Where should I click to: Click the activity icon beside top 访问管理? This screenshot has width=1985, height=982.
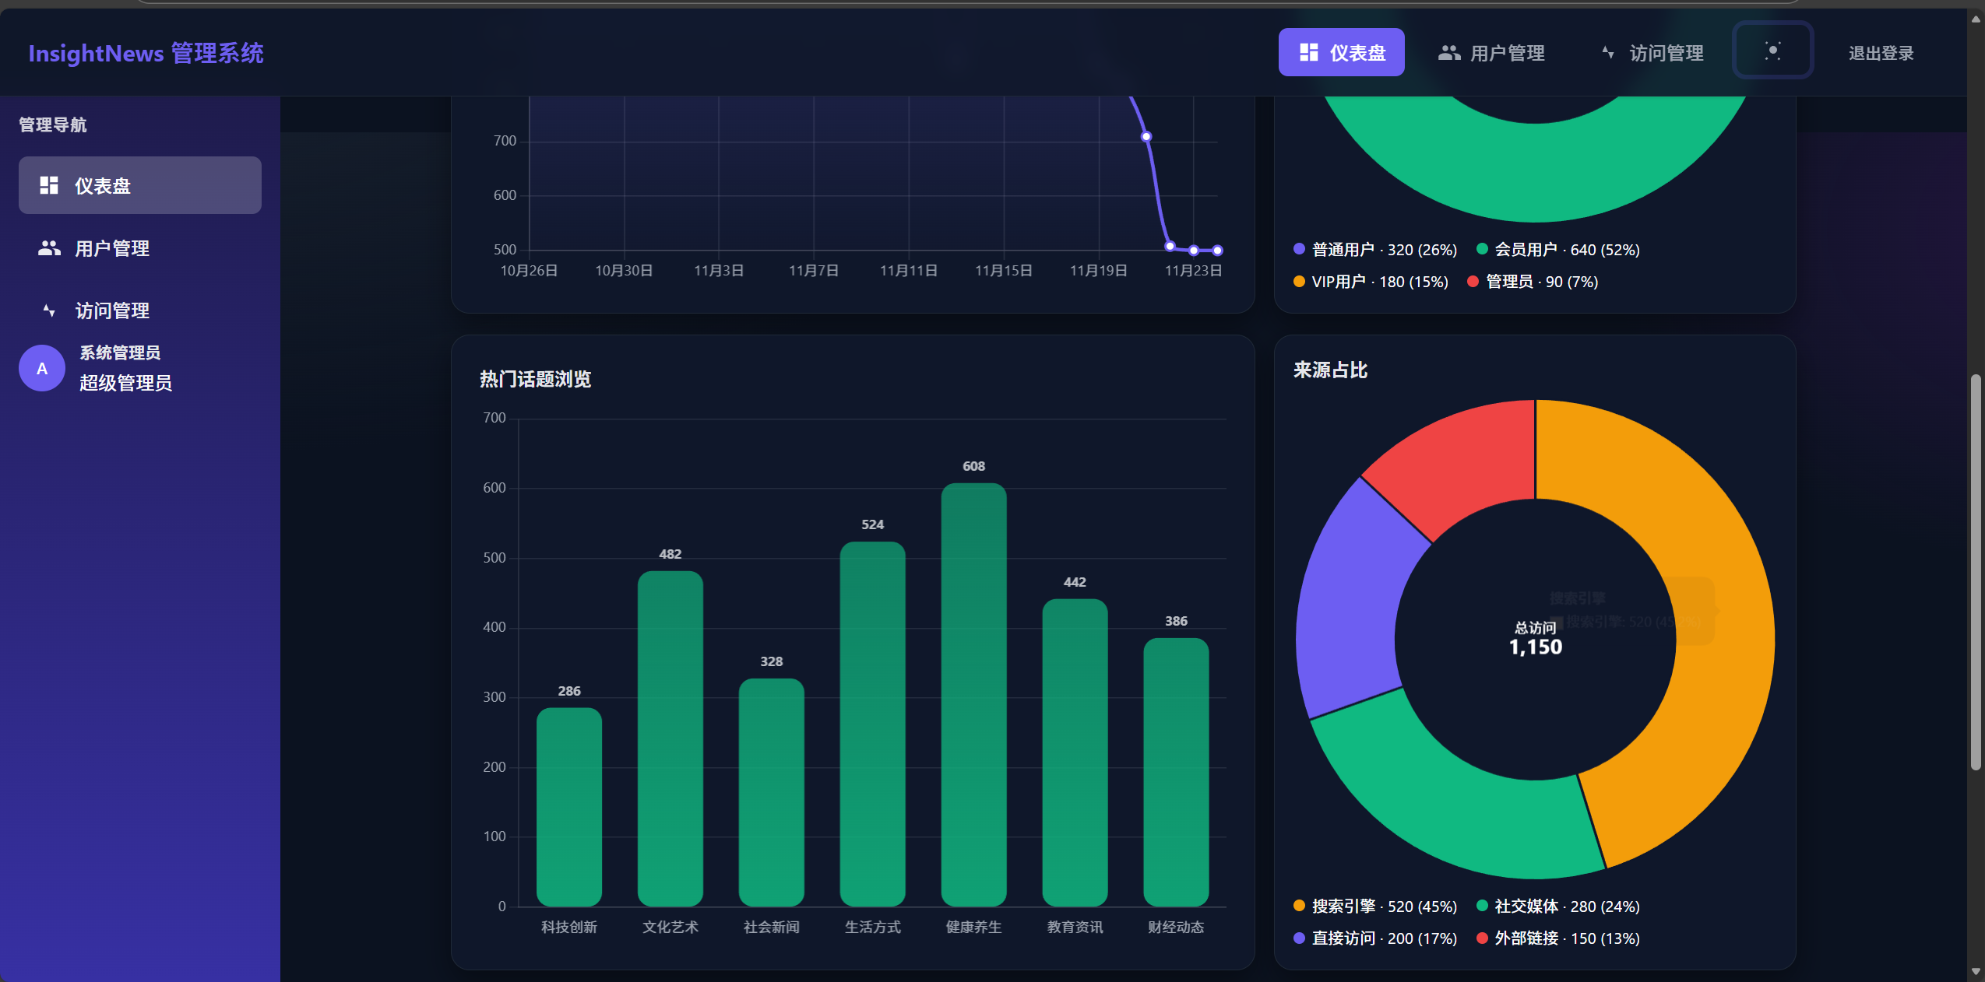(x=1608, y=52)
